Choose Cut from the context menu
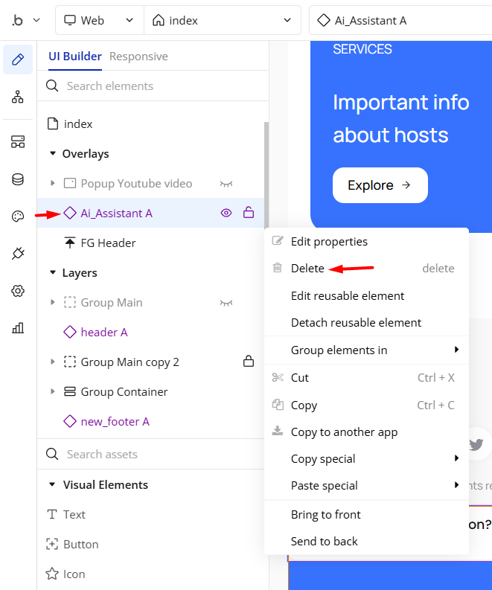The height and width of the screenshot is (590, 492). 366,377
